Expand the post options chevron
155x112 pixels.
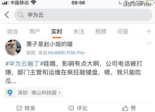coord(149,43)
